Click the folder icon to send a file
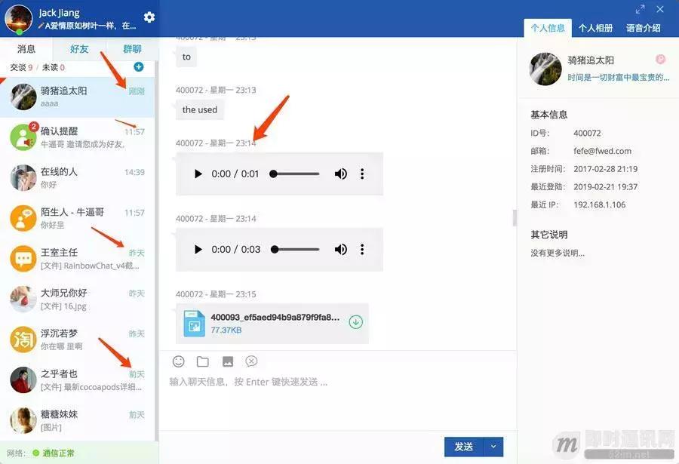Viewport: 679px width, 464px height. 203,361
